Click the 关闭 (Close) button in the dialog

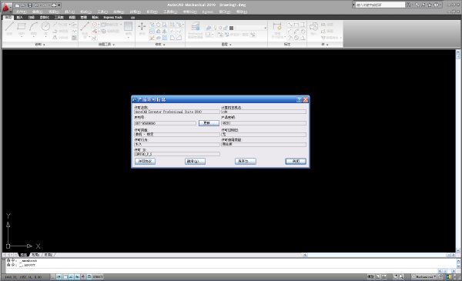[x=296, y=161]
